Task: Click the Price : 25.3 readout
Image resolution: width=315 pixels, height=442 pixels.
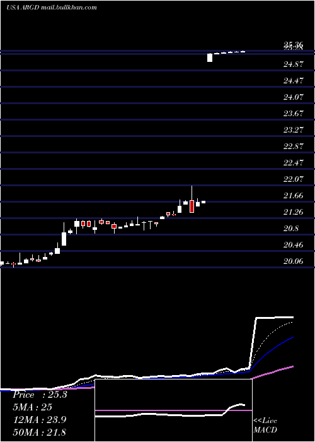Action: pyautogui.click(x=40, y=395)
